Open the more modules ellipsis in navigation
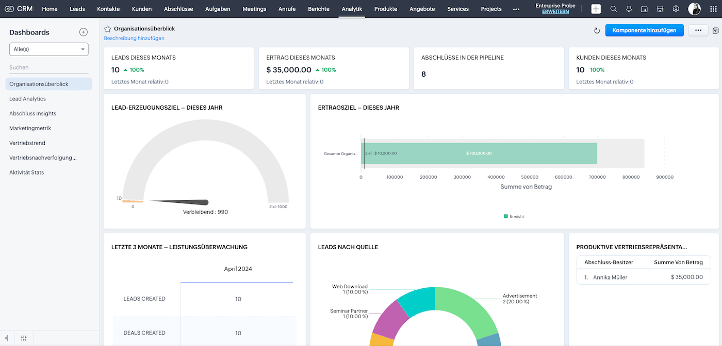This screenshot has width=722, height=346. tap(516, 9)
